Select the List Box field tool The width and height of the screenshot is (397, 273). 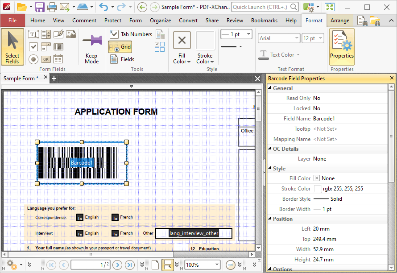click(46, 34)
